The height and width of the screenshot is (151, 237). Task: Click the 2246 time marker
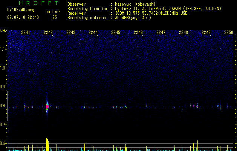click(x=138, y=32)
